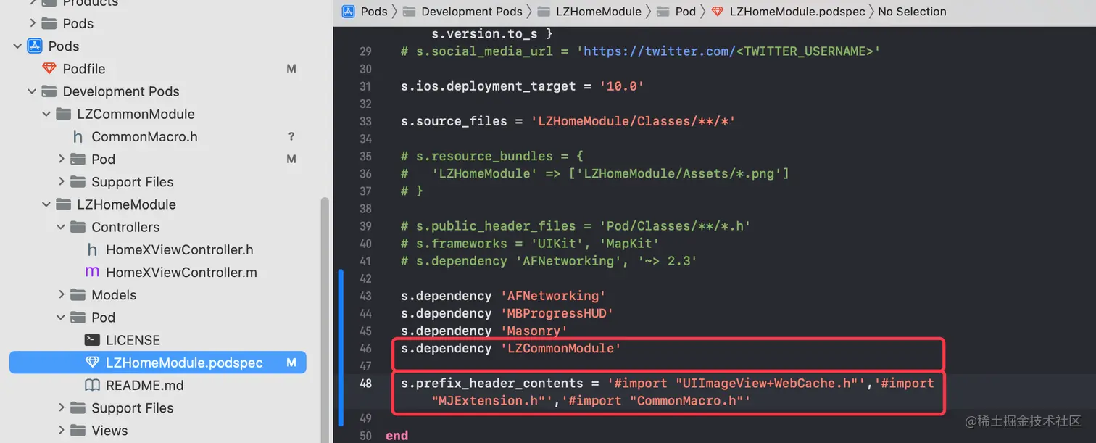Click line number 33 in the gutter
The height and width of the screenshot is (443, 1096).
click(x=365, y=121)
